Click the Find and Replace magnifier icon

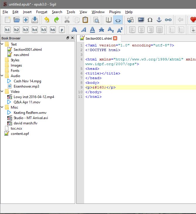(96, 20)
